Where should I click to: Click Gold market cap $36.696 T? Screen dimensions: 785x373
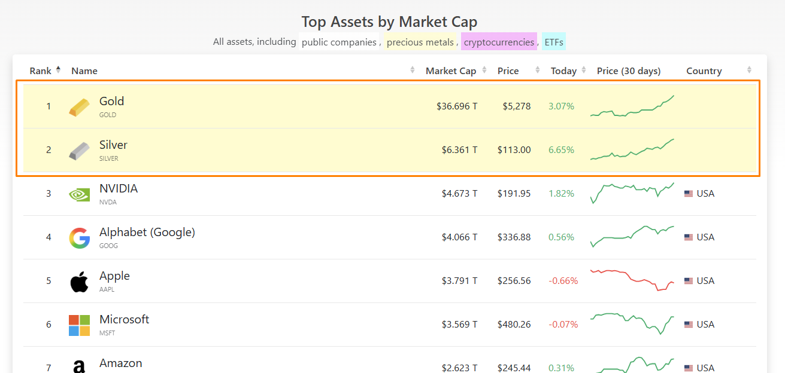(x=457, y=106)
